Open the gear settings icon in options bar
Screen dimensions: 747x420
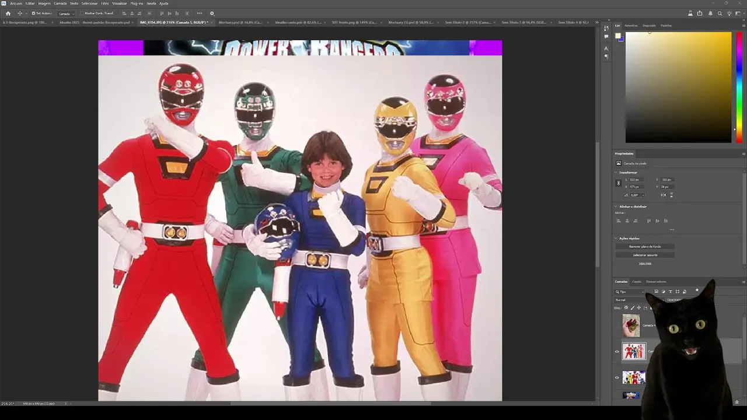212,13
